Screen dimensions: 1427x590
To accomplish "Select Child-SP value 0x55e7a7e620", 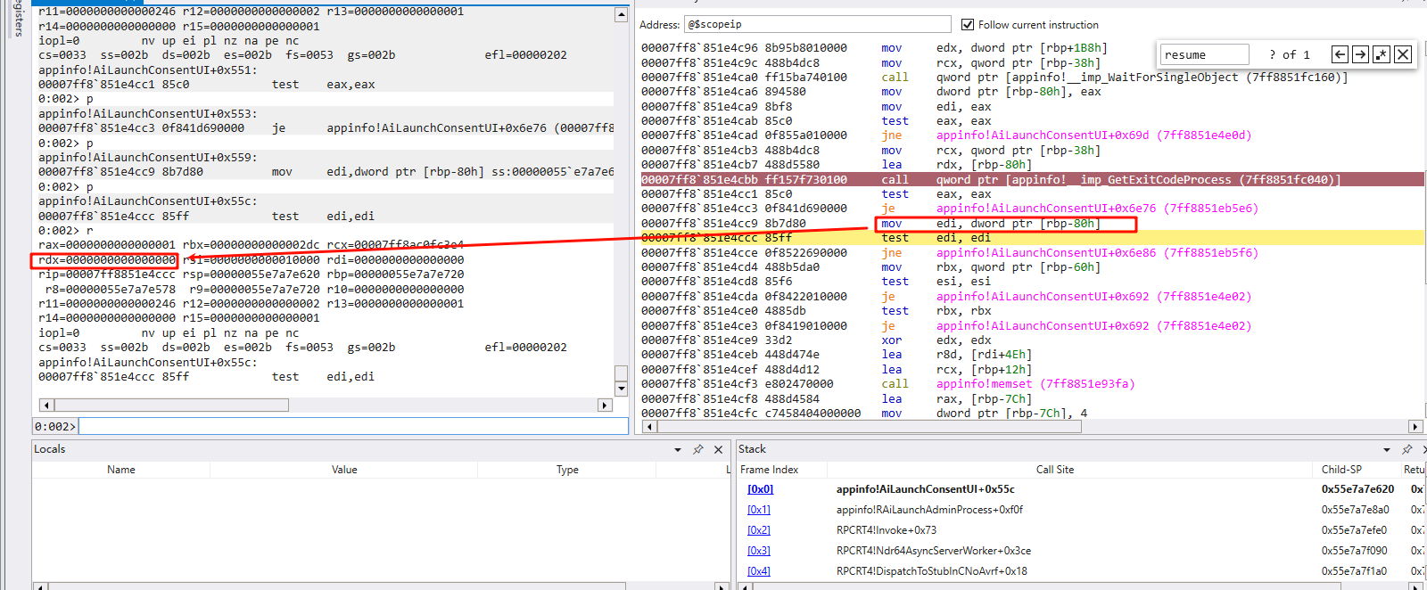I will [1357, 489].
